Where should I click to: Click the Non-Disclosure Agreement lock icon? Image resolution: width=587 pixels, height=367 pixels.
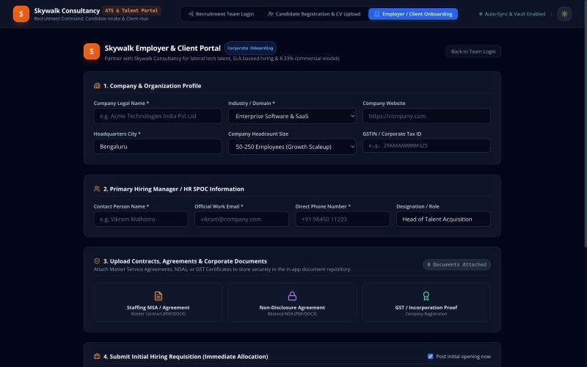pos(292,296)
